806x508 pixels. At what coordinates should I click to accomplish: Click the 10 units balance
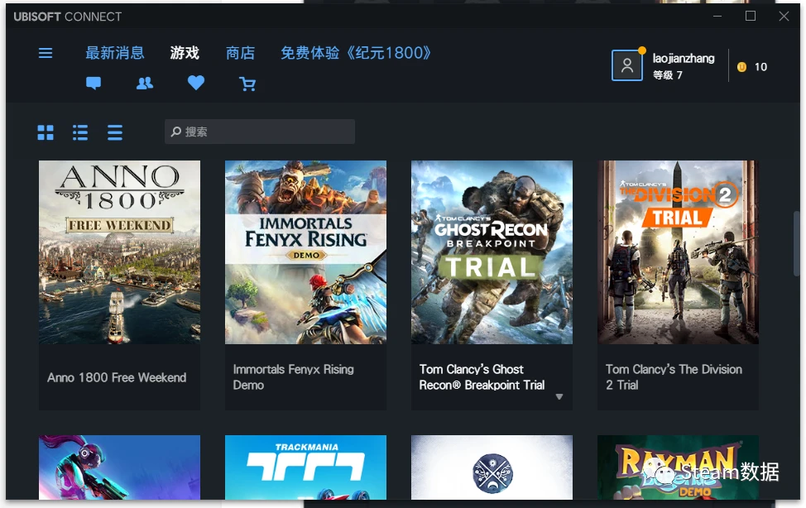pyautogui.click(x=760, y=67)
